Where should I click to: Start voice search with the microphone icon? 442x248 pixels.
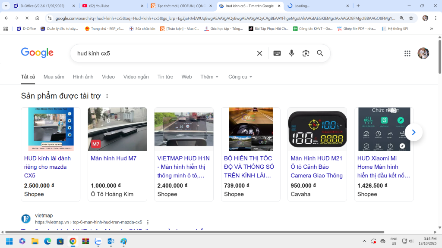click(292, 53)
